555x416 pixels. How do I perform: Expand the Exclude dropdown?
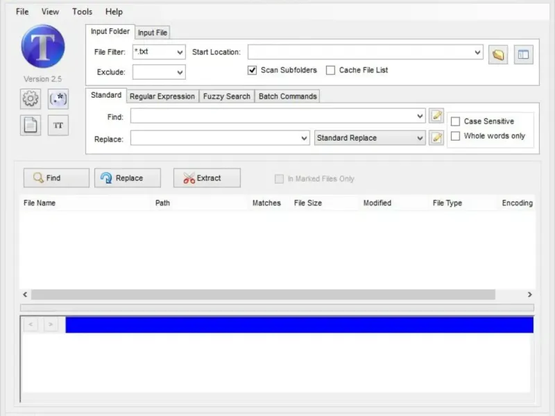[x=180, y=73]
